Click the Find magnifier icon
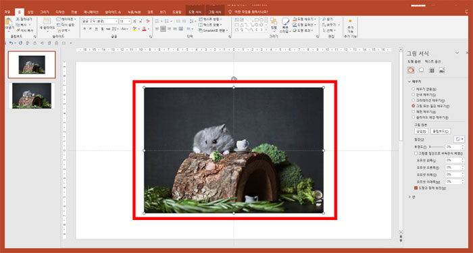This screenshot has width=473, height=253. (x=324, y=19)
